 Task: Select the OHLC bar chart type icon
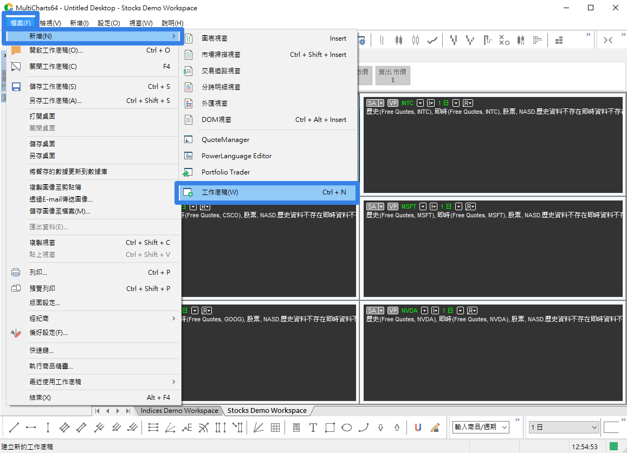382,40
